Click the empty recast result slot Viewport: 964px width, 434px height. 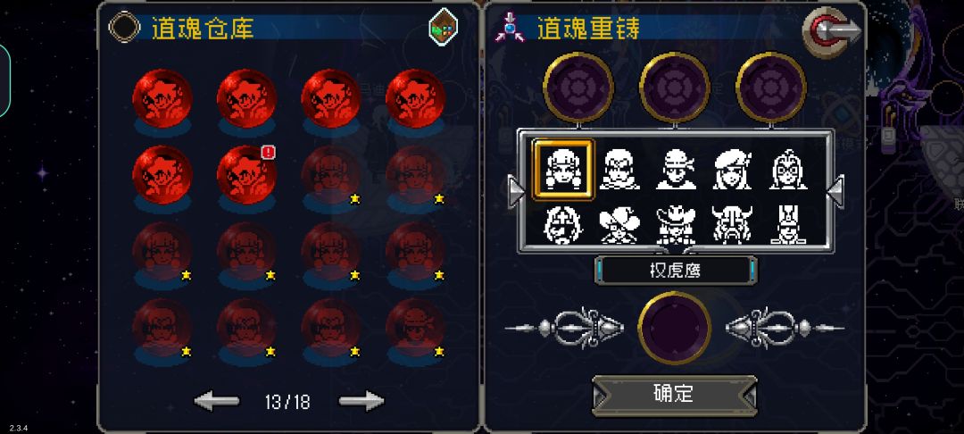675,328
